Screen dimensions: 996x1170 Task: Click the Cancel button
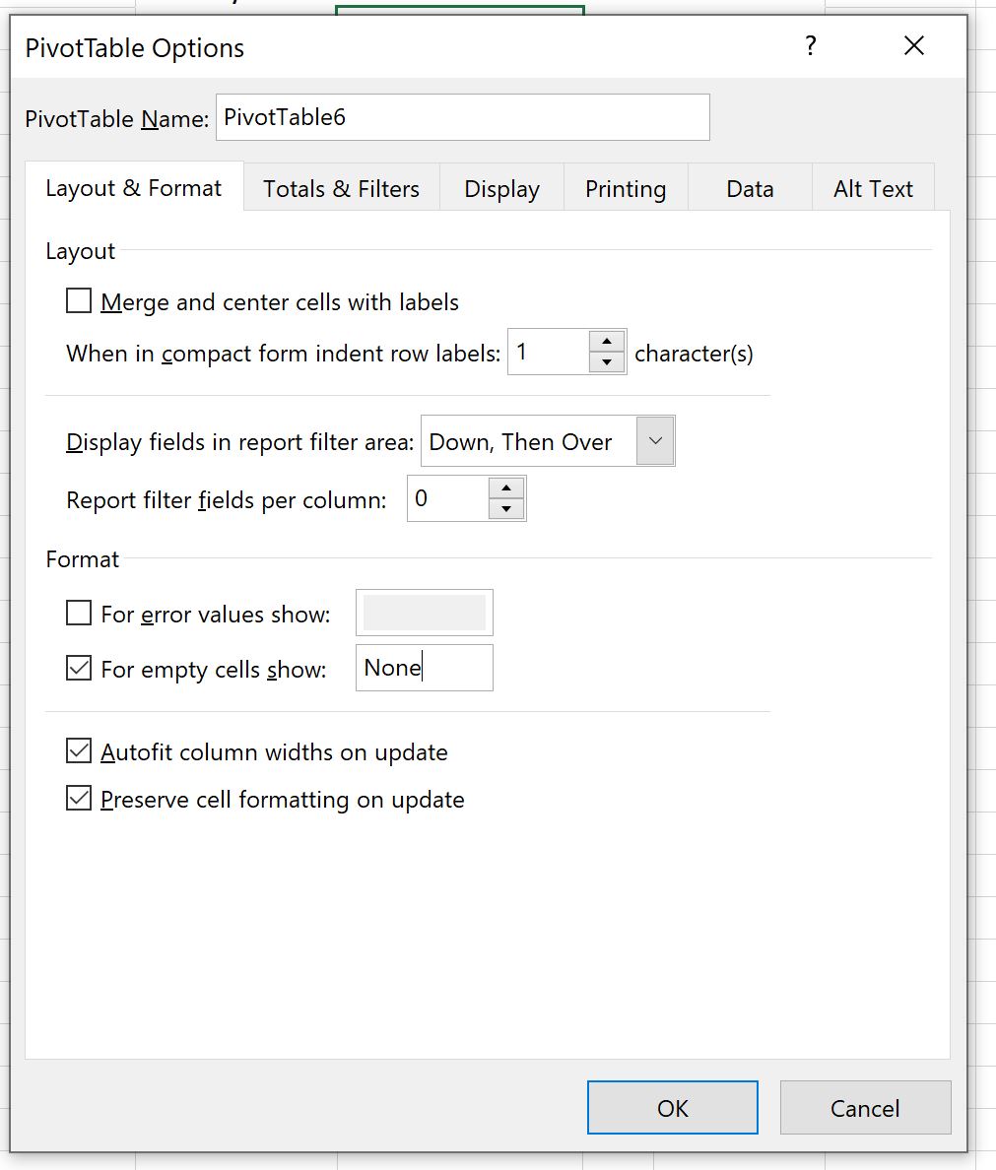click(x=865, y=1107)
